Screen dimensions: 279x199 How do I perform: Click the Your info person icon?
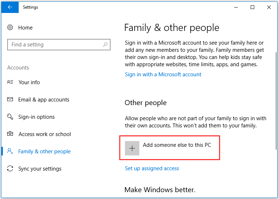(10, 82)
